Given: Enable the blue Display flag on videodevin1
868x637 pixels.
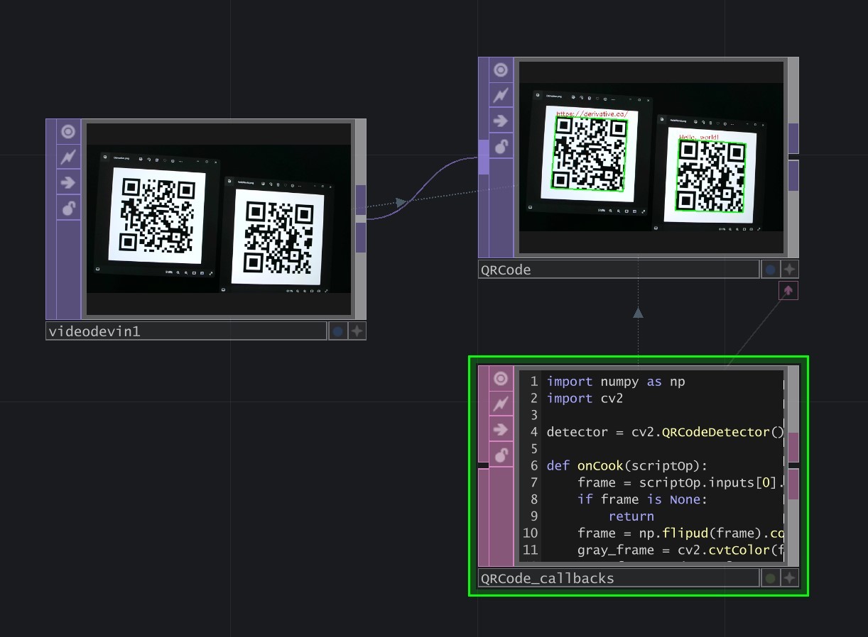Looking at the screenshot, I should point(337,331).
